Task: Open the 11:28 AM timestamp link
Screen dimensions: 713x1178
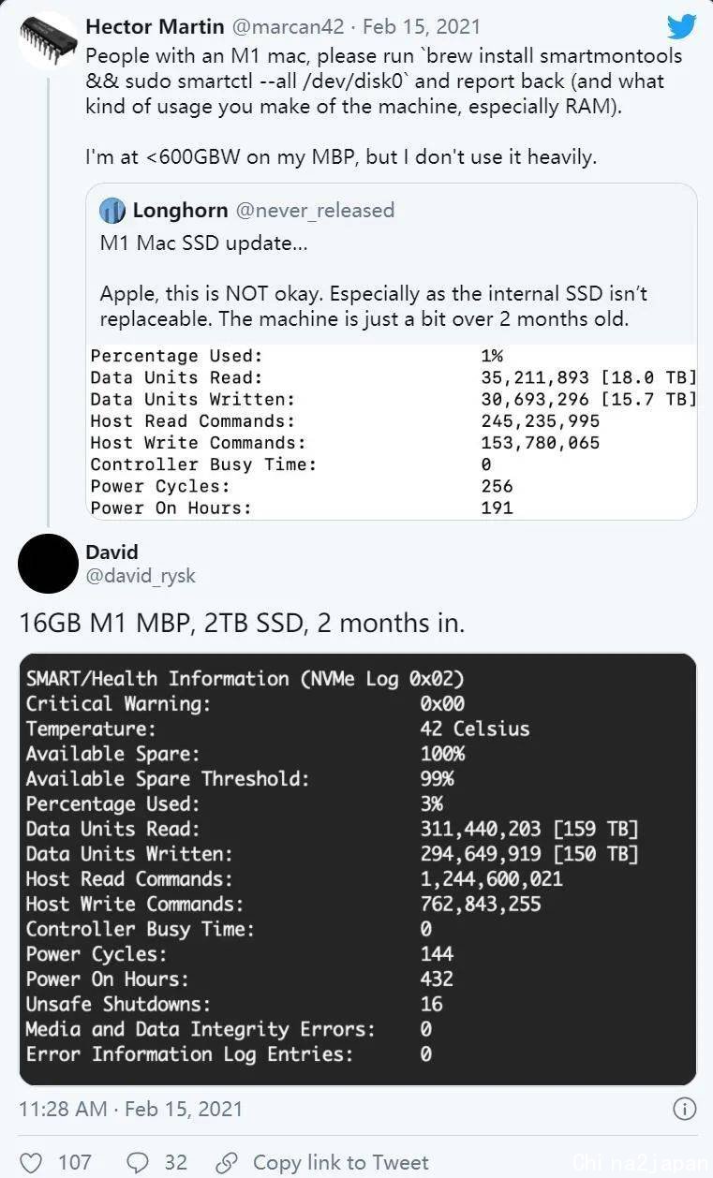Action: tap(63, 1109)
